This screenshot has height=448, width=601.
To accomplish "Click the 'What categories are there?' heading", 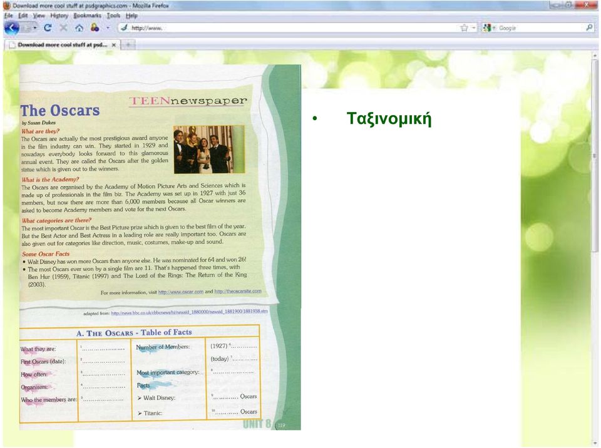I will point(56,220).
